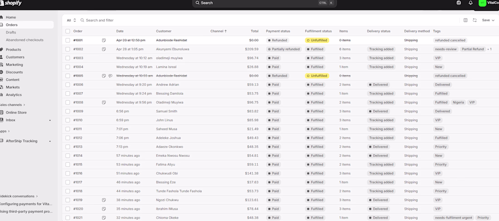Open Configuring payments Sidekick conversation
This screenshot has width=499, height=221.
(x=26, y=204)
